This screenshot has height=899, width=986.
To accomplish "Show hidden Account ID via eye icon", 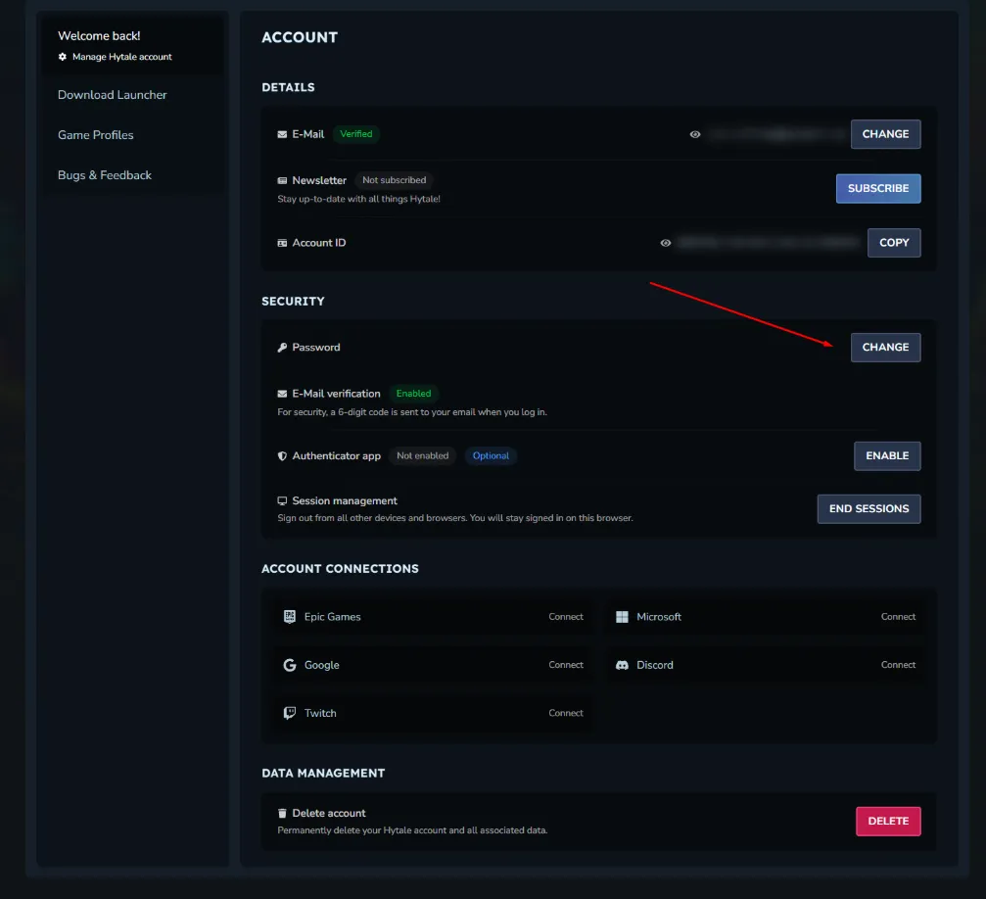I will pos(666,243).
